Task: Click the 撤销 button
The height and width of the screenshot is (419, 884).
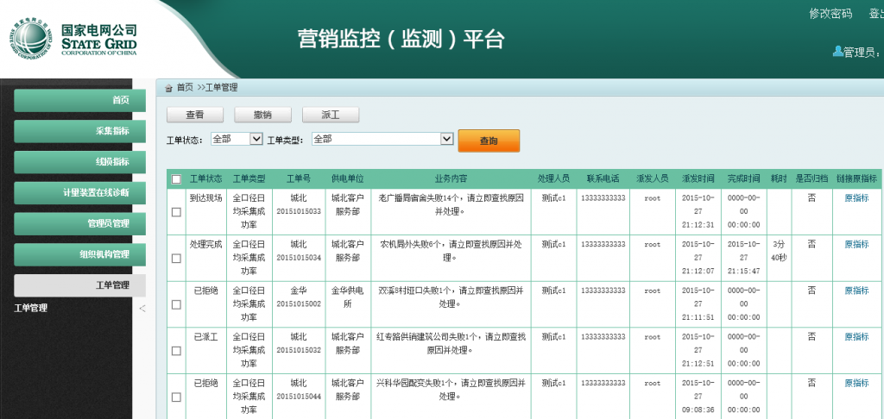Action: pos(262,115)
